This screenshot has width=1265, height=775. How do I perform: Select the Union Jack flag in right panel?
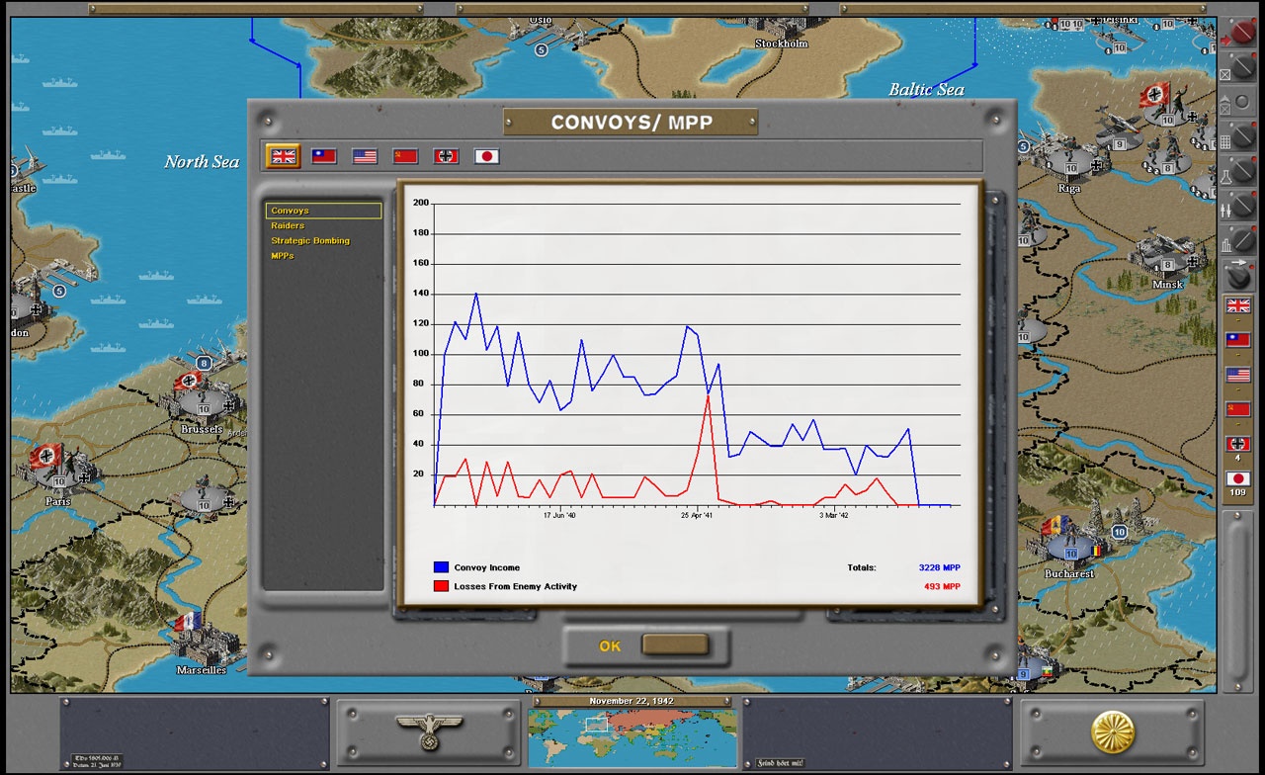(1237, 305)
